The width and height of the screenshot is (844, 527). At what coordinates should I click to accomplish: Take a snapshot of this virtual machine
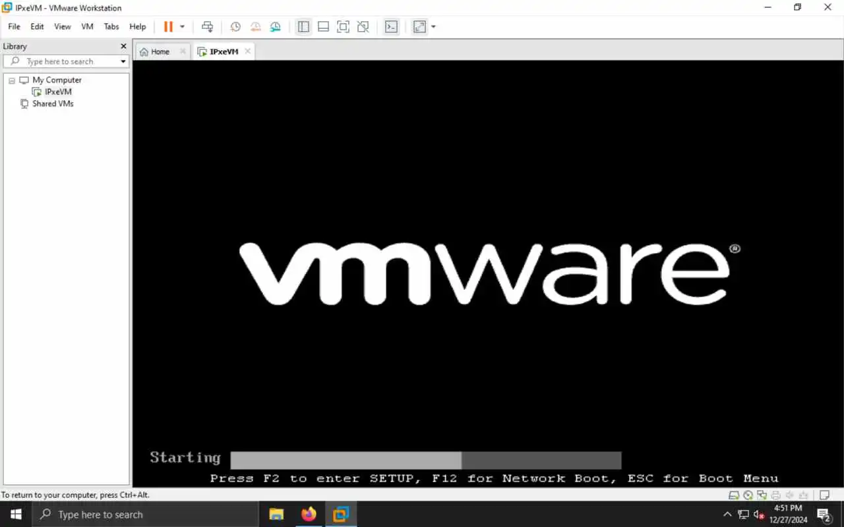click(x=235, y=26)
